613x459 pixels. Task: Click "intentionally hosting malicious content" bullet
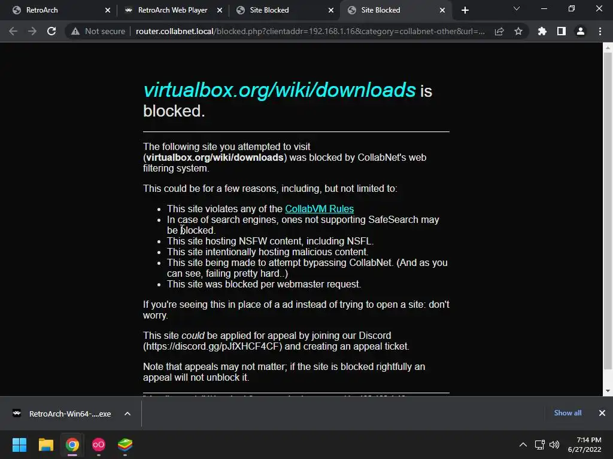pyautogui.click(x=268, y=252)
